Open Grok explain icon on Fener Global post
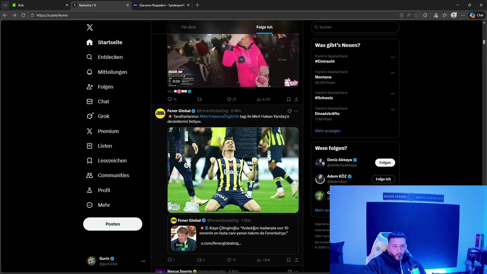The height and width of the screenshot is (274, 487). (290, 111)
